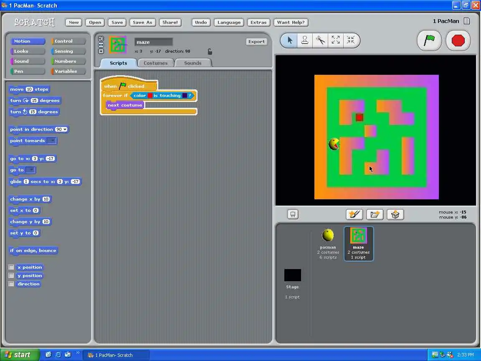Open the Motion block category
The image size is (481, 361).
[28, 41]
